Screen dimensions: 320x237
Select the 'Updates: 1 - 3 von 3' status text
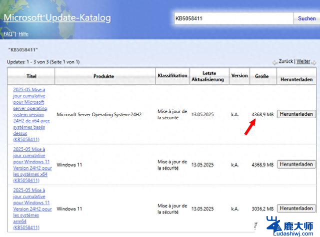click(28, 62)
